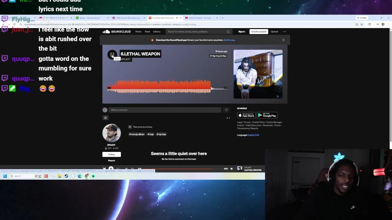
Task: Open Steam from the taskbar
Action: click(x=66, y=176)
